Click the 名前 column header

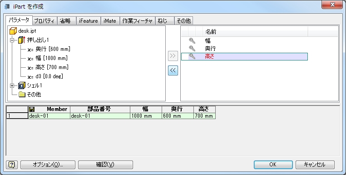[255, 32]
